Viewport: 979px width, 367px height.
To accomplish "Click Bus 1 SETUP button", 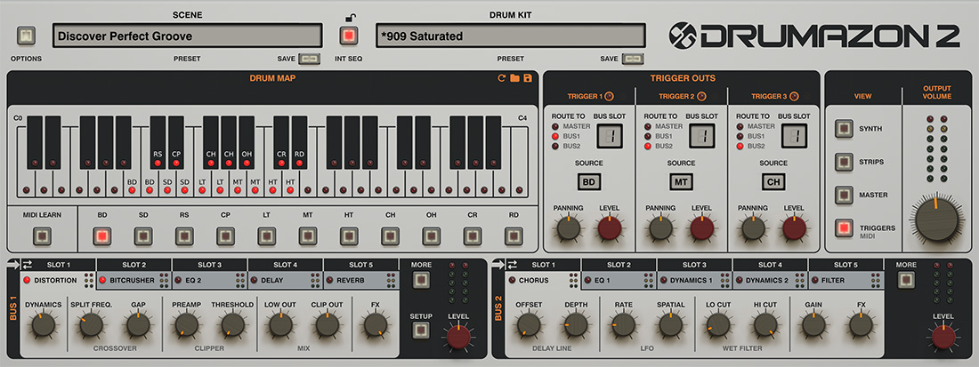I will [421, 330].
